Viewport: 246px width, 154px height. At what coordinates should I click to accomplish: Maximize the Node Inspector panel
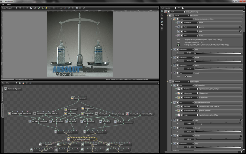pyautogui.click(x=243, y=8)
